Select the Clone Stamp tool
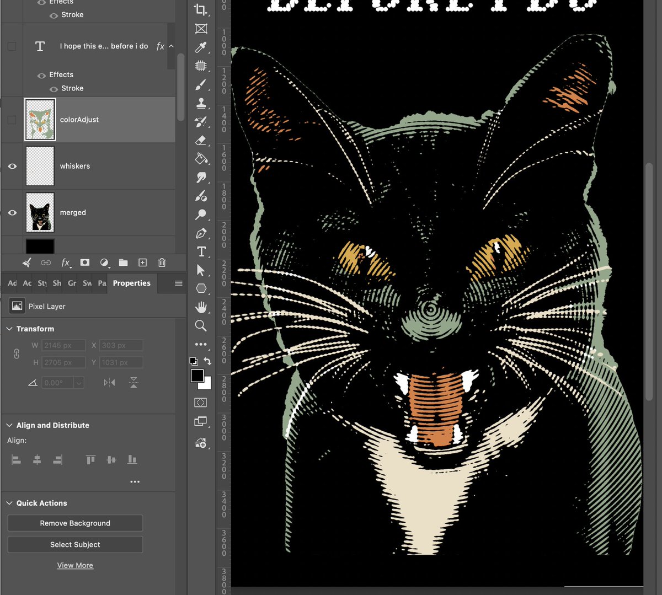 (201, 103)
